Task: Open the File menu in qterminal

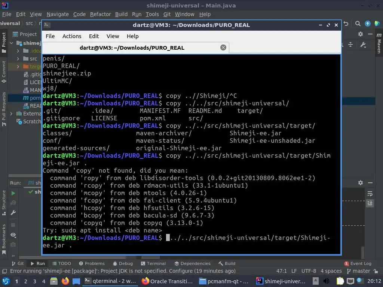Action: pyautogui.click(x=50, y=36)
